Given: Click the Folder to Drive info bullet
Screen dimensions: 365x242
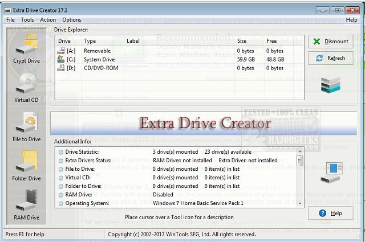Looking at the screenshot, I should click(61, 186).
